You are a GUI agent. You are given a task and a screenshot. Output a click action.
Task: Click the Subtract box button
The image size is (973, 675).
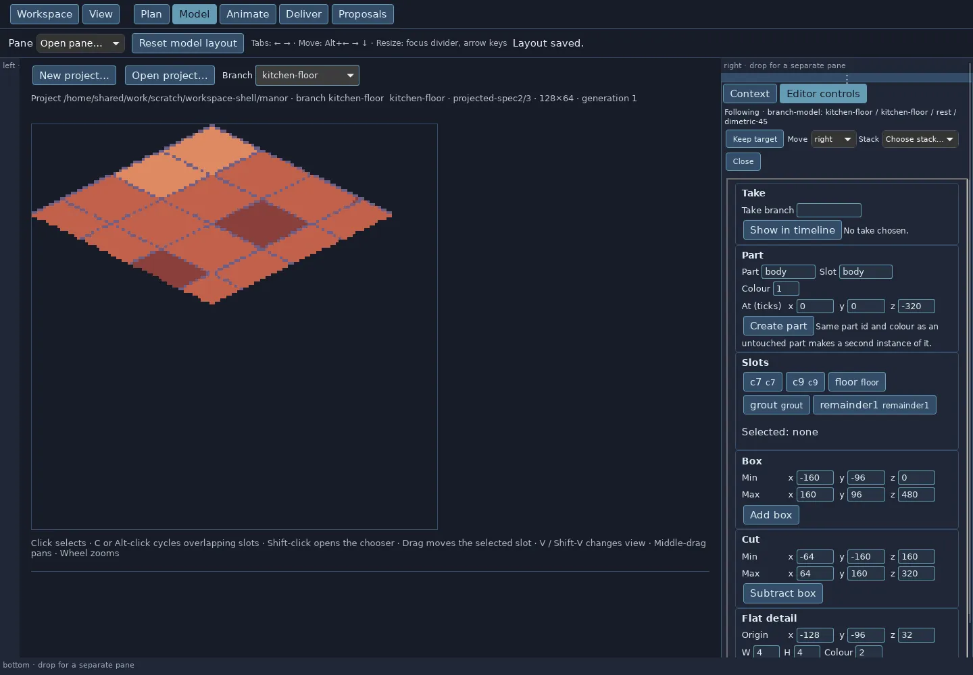point(782,593)
